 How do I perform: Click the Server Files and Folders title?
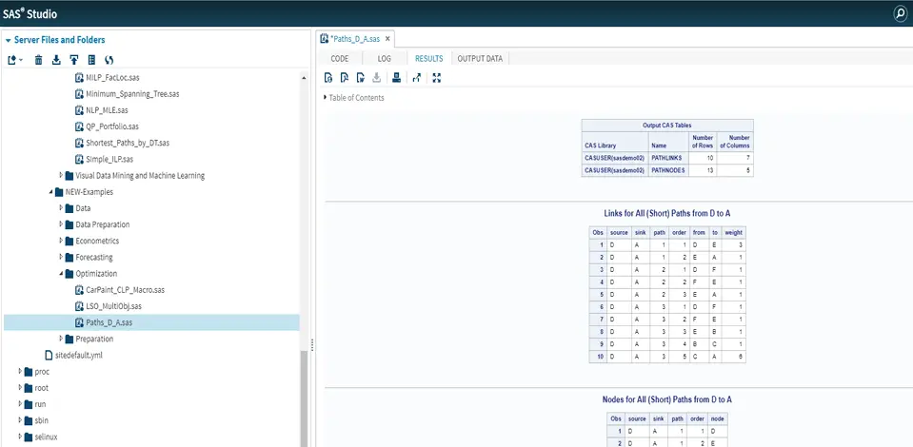(59, 40)
